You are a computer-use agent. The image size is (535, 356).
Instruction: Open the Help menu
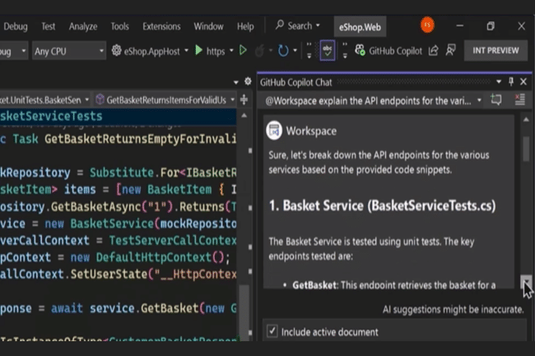(x=245, y=26)
